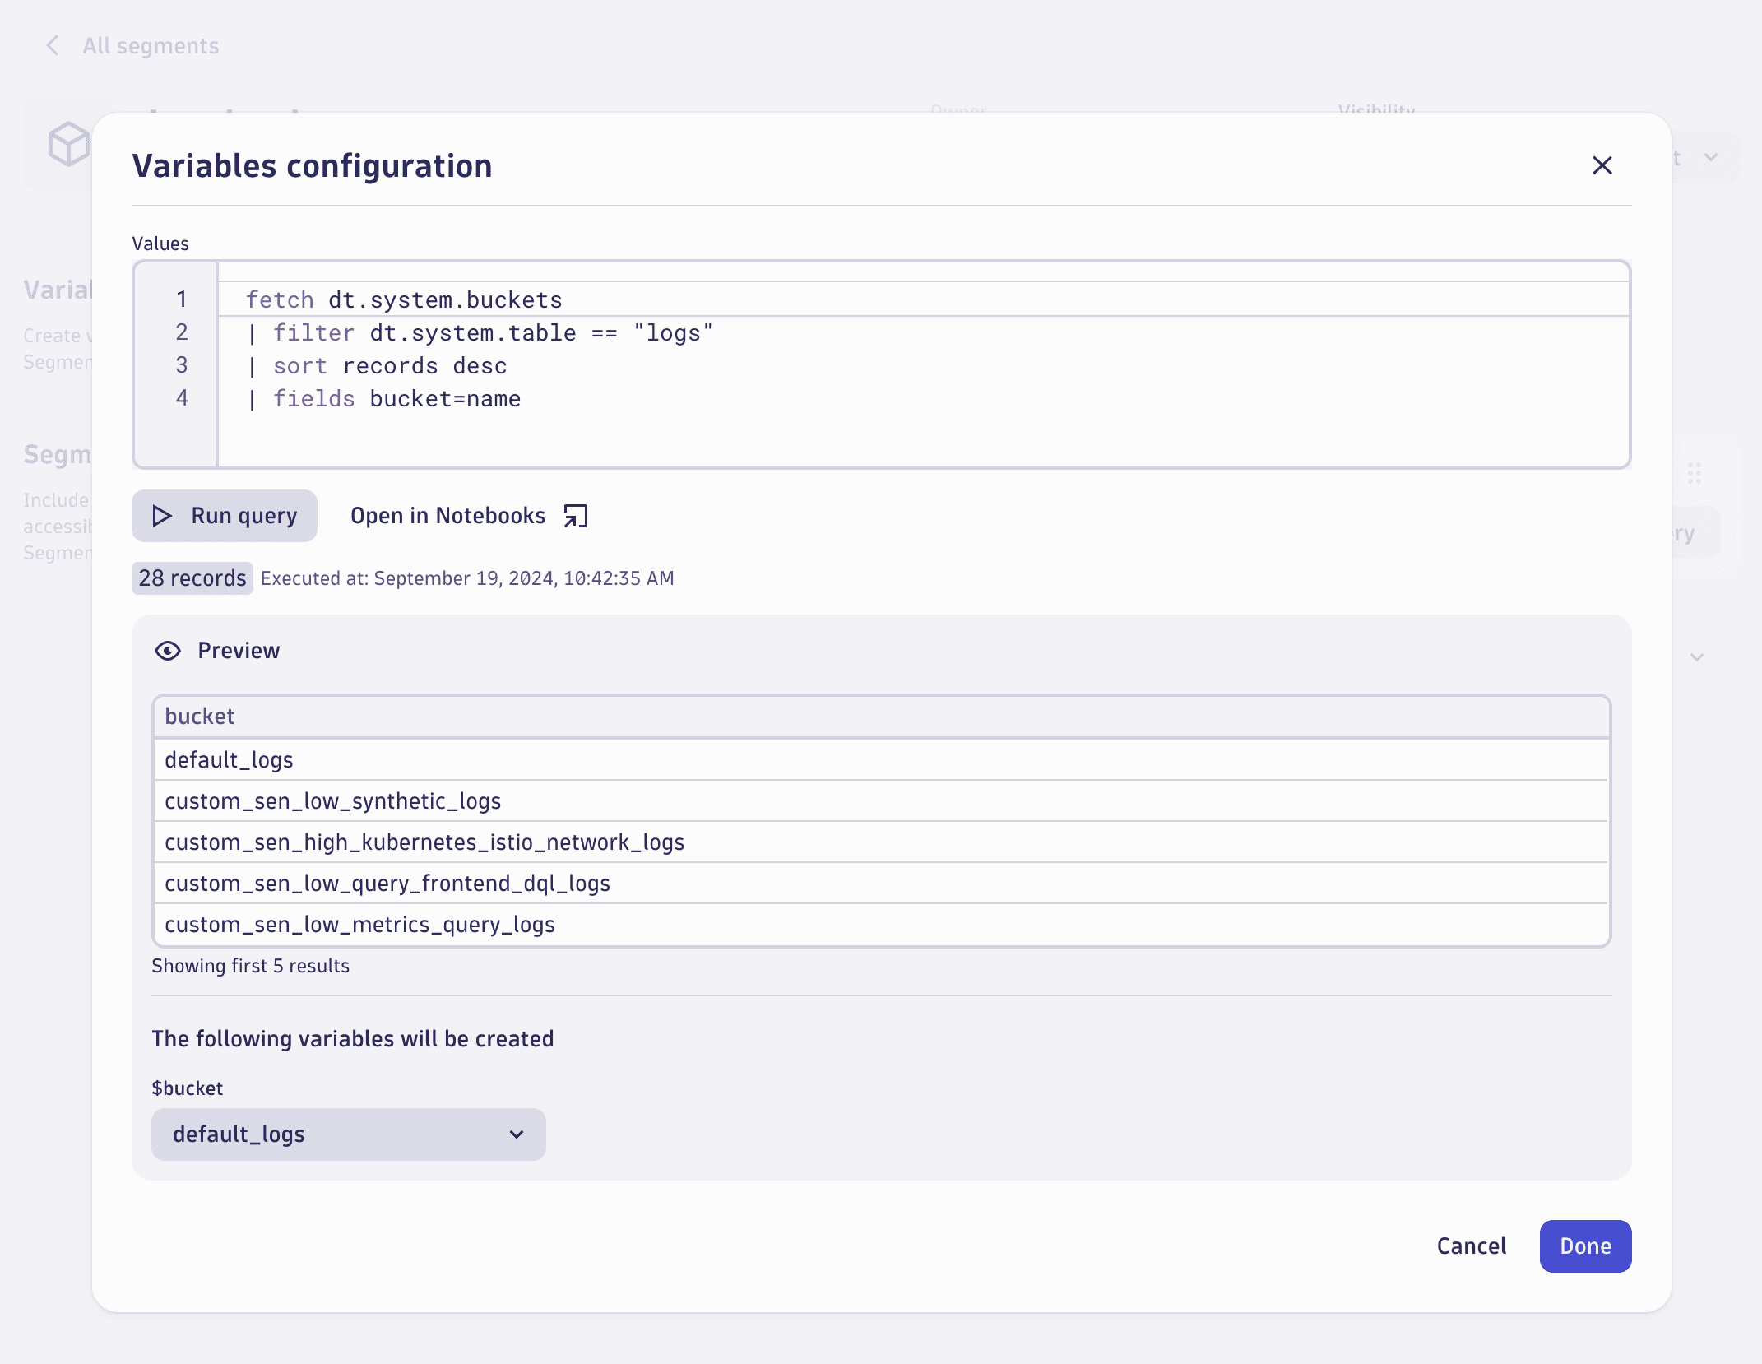Click Run query to execute DQL

point(223,515)
